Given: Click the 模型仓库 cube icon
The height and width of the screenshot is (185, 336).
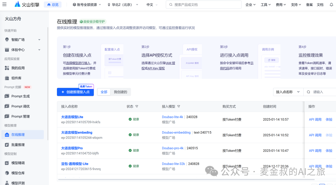Looking at the screenshot, I should (7, 173).
